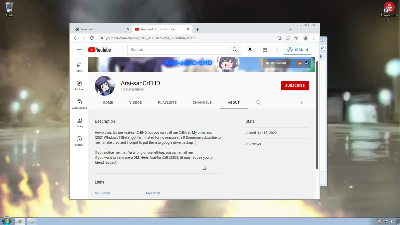Click the '10 subscribers' text

point(132,89)
